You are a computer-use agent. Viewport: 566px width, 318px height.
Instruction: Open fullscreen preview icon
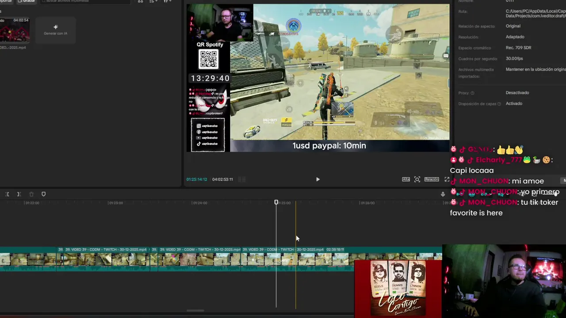[x=447, y=179]
